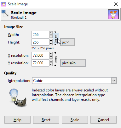Toggle the width/height aspect ratio chain link
The image size is (121, 128).
56,38
